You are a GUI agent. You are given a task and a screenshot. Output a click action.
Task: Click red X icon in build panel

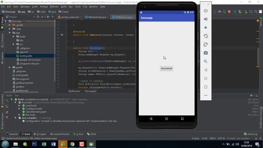7,117
